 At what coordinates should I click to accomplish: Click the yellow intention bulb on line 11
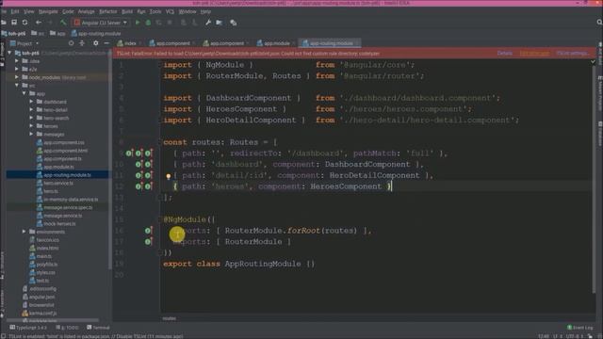pos(169,176)
